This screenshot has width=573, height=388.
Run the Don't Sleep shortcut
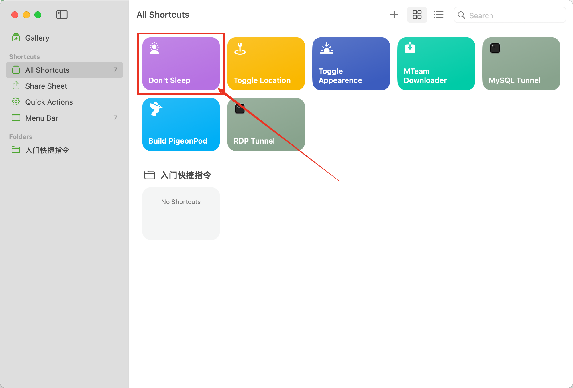[181, 64]
